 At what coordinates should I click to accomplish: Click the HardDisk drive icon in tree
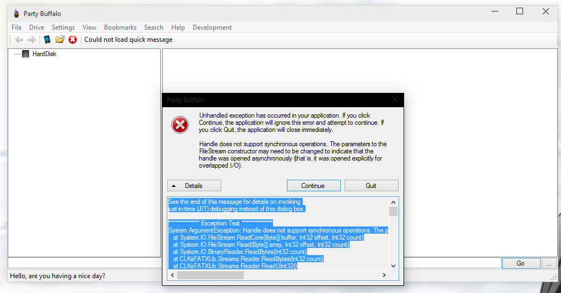(x=26, y=54)
